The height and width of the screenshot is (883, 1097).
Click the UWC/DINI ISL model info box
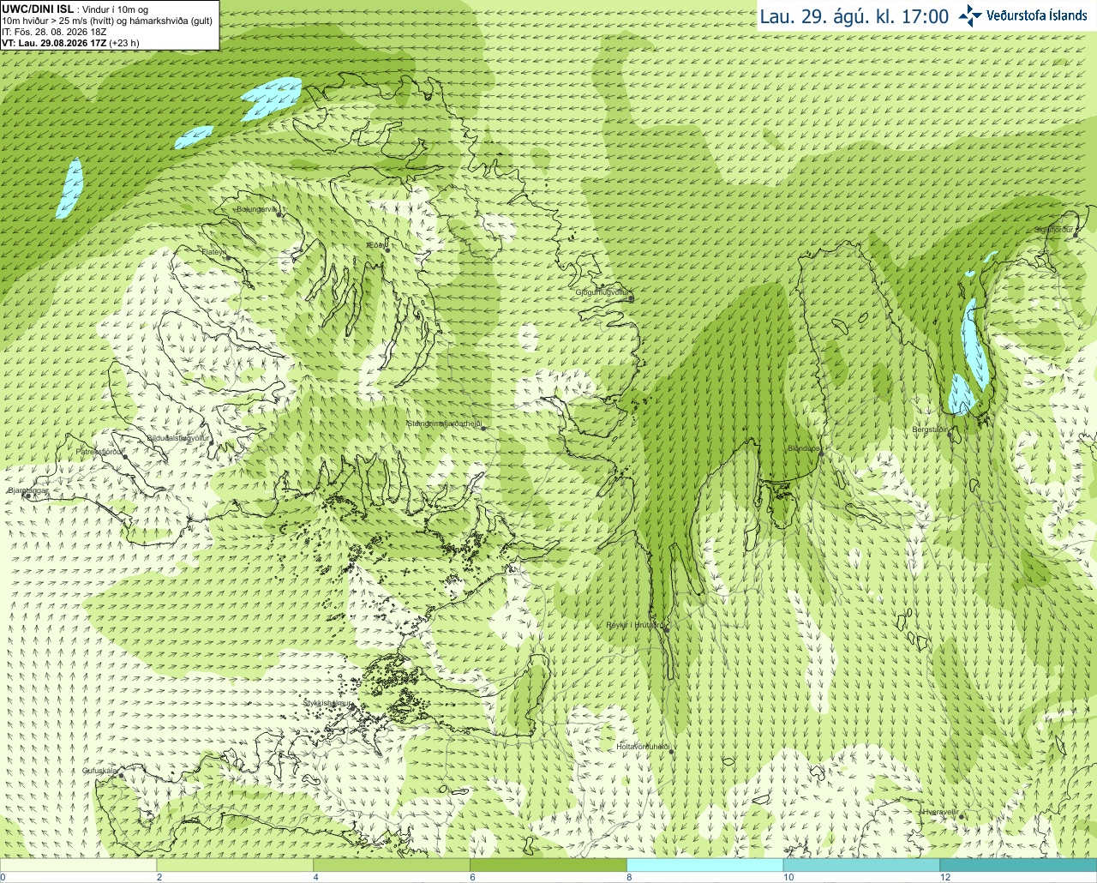[x=110, y=25]
